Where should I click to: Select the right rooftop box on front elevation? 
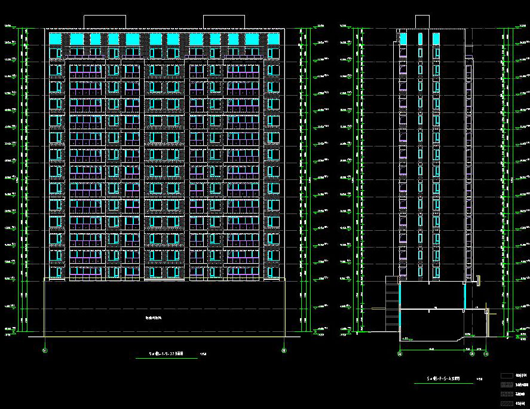(224, 22)
